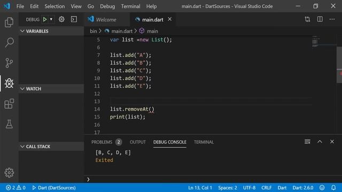Image resolution: width=342 pixels, height=192 pixels.
Task: Open launch.json via debug gear icon
Action: coord(61,19)
